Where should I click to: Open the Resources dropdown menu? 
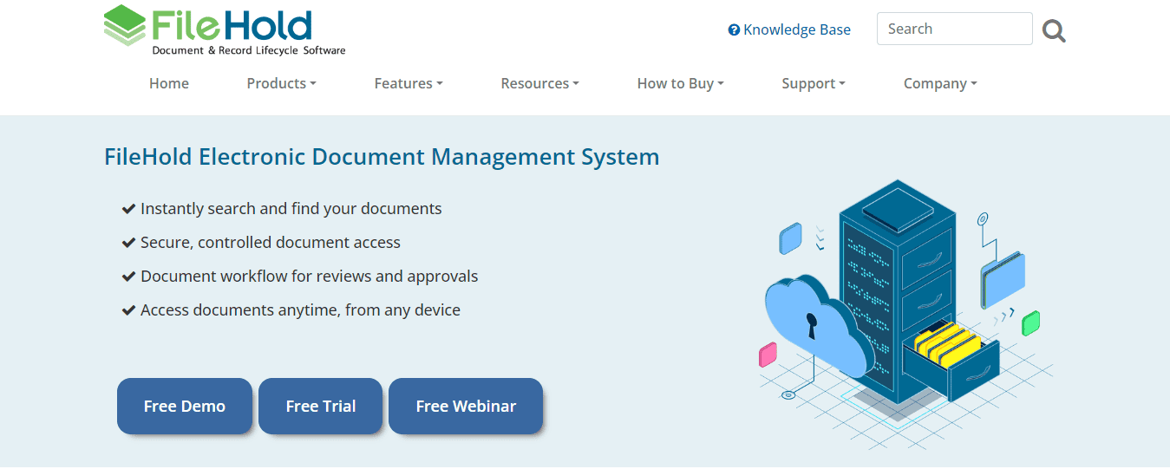click(x=539, y=83)
